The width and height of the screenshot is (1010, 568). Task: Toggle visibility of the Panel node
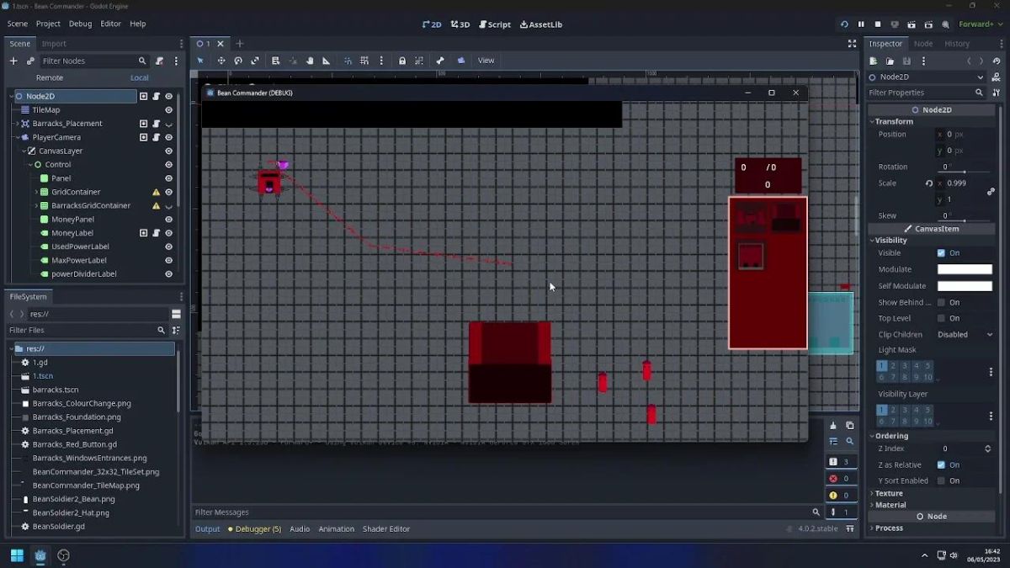coord(168,178)
